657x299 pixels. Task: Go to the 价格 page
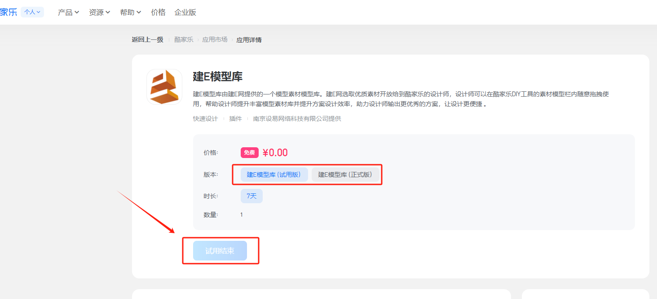coord(158,13)
